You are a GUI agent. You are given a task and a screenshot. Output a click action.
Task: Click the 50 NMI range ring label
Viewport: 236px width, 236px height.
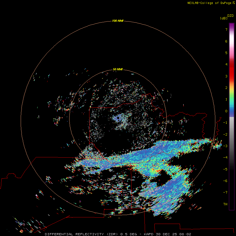[x=118, y=69]
